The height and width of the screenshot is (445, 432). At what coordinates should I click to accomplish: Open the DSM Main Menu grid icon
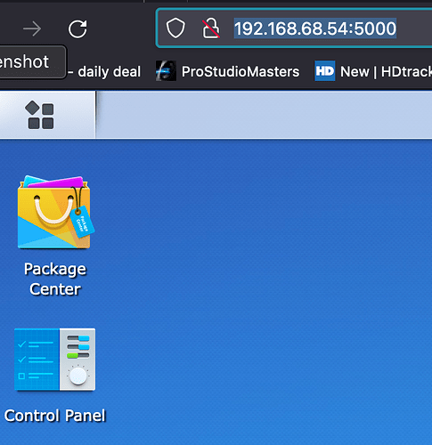coord(40,115)
